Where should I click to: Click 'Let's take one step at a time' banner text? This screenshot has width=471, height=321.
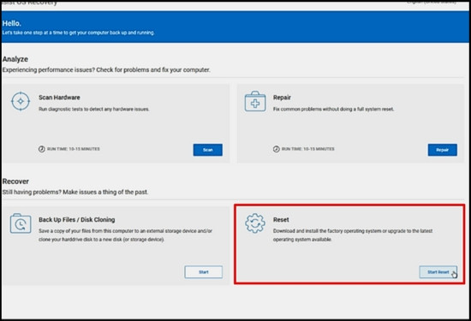pos(78,33)
